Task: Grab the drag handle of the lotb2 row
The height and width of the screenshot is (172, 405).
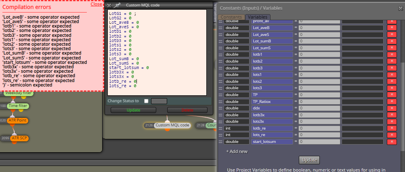Action: click(x=220, y=61)
